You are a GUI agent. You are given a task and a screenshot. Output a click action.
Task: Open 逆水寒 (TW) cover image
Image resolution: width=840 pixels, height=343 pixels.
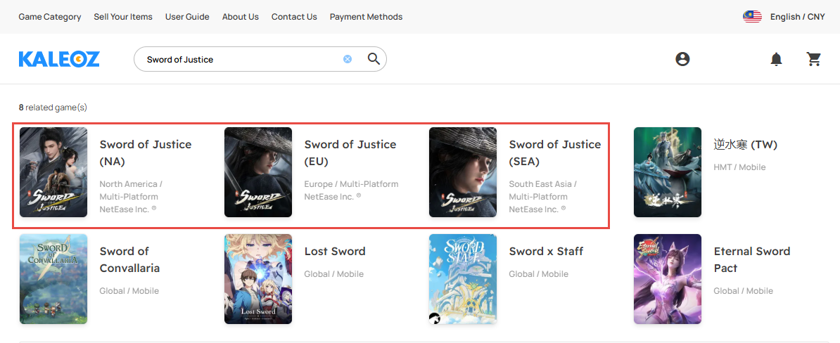pos(668,172)
